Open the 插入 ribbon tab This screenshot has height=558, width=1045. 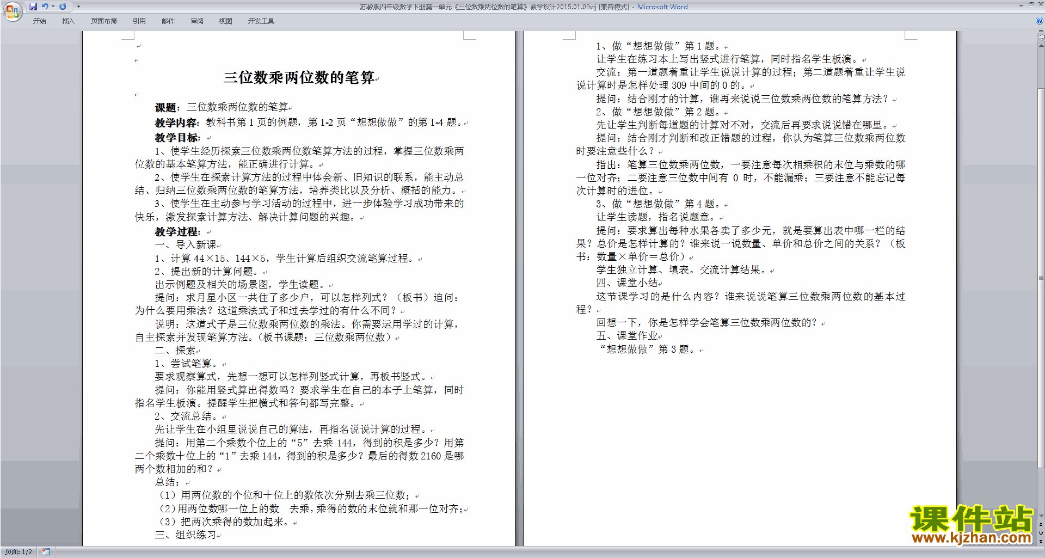pyautogui.click(x=68, y=21)
